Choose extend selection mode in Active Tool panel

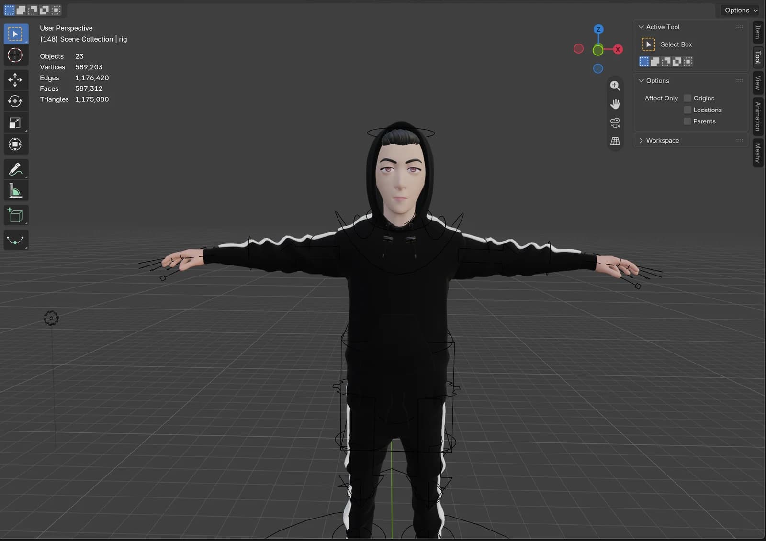[655, 61]
